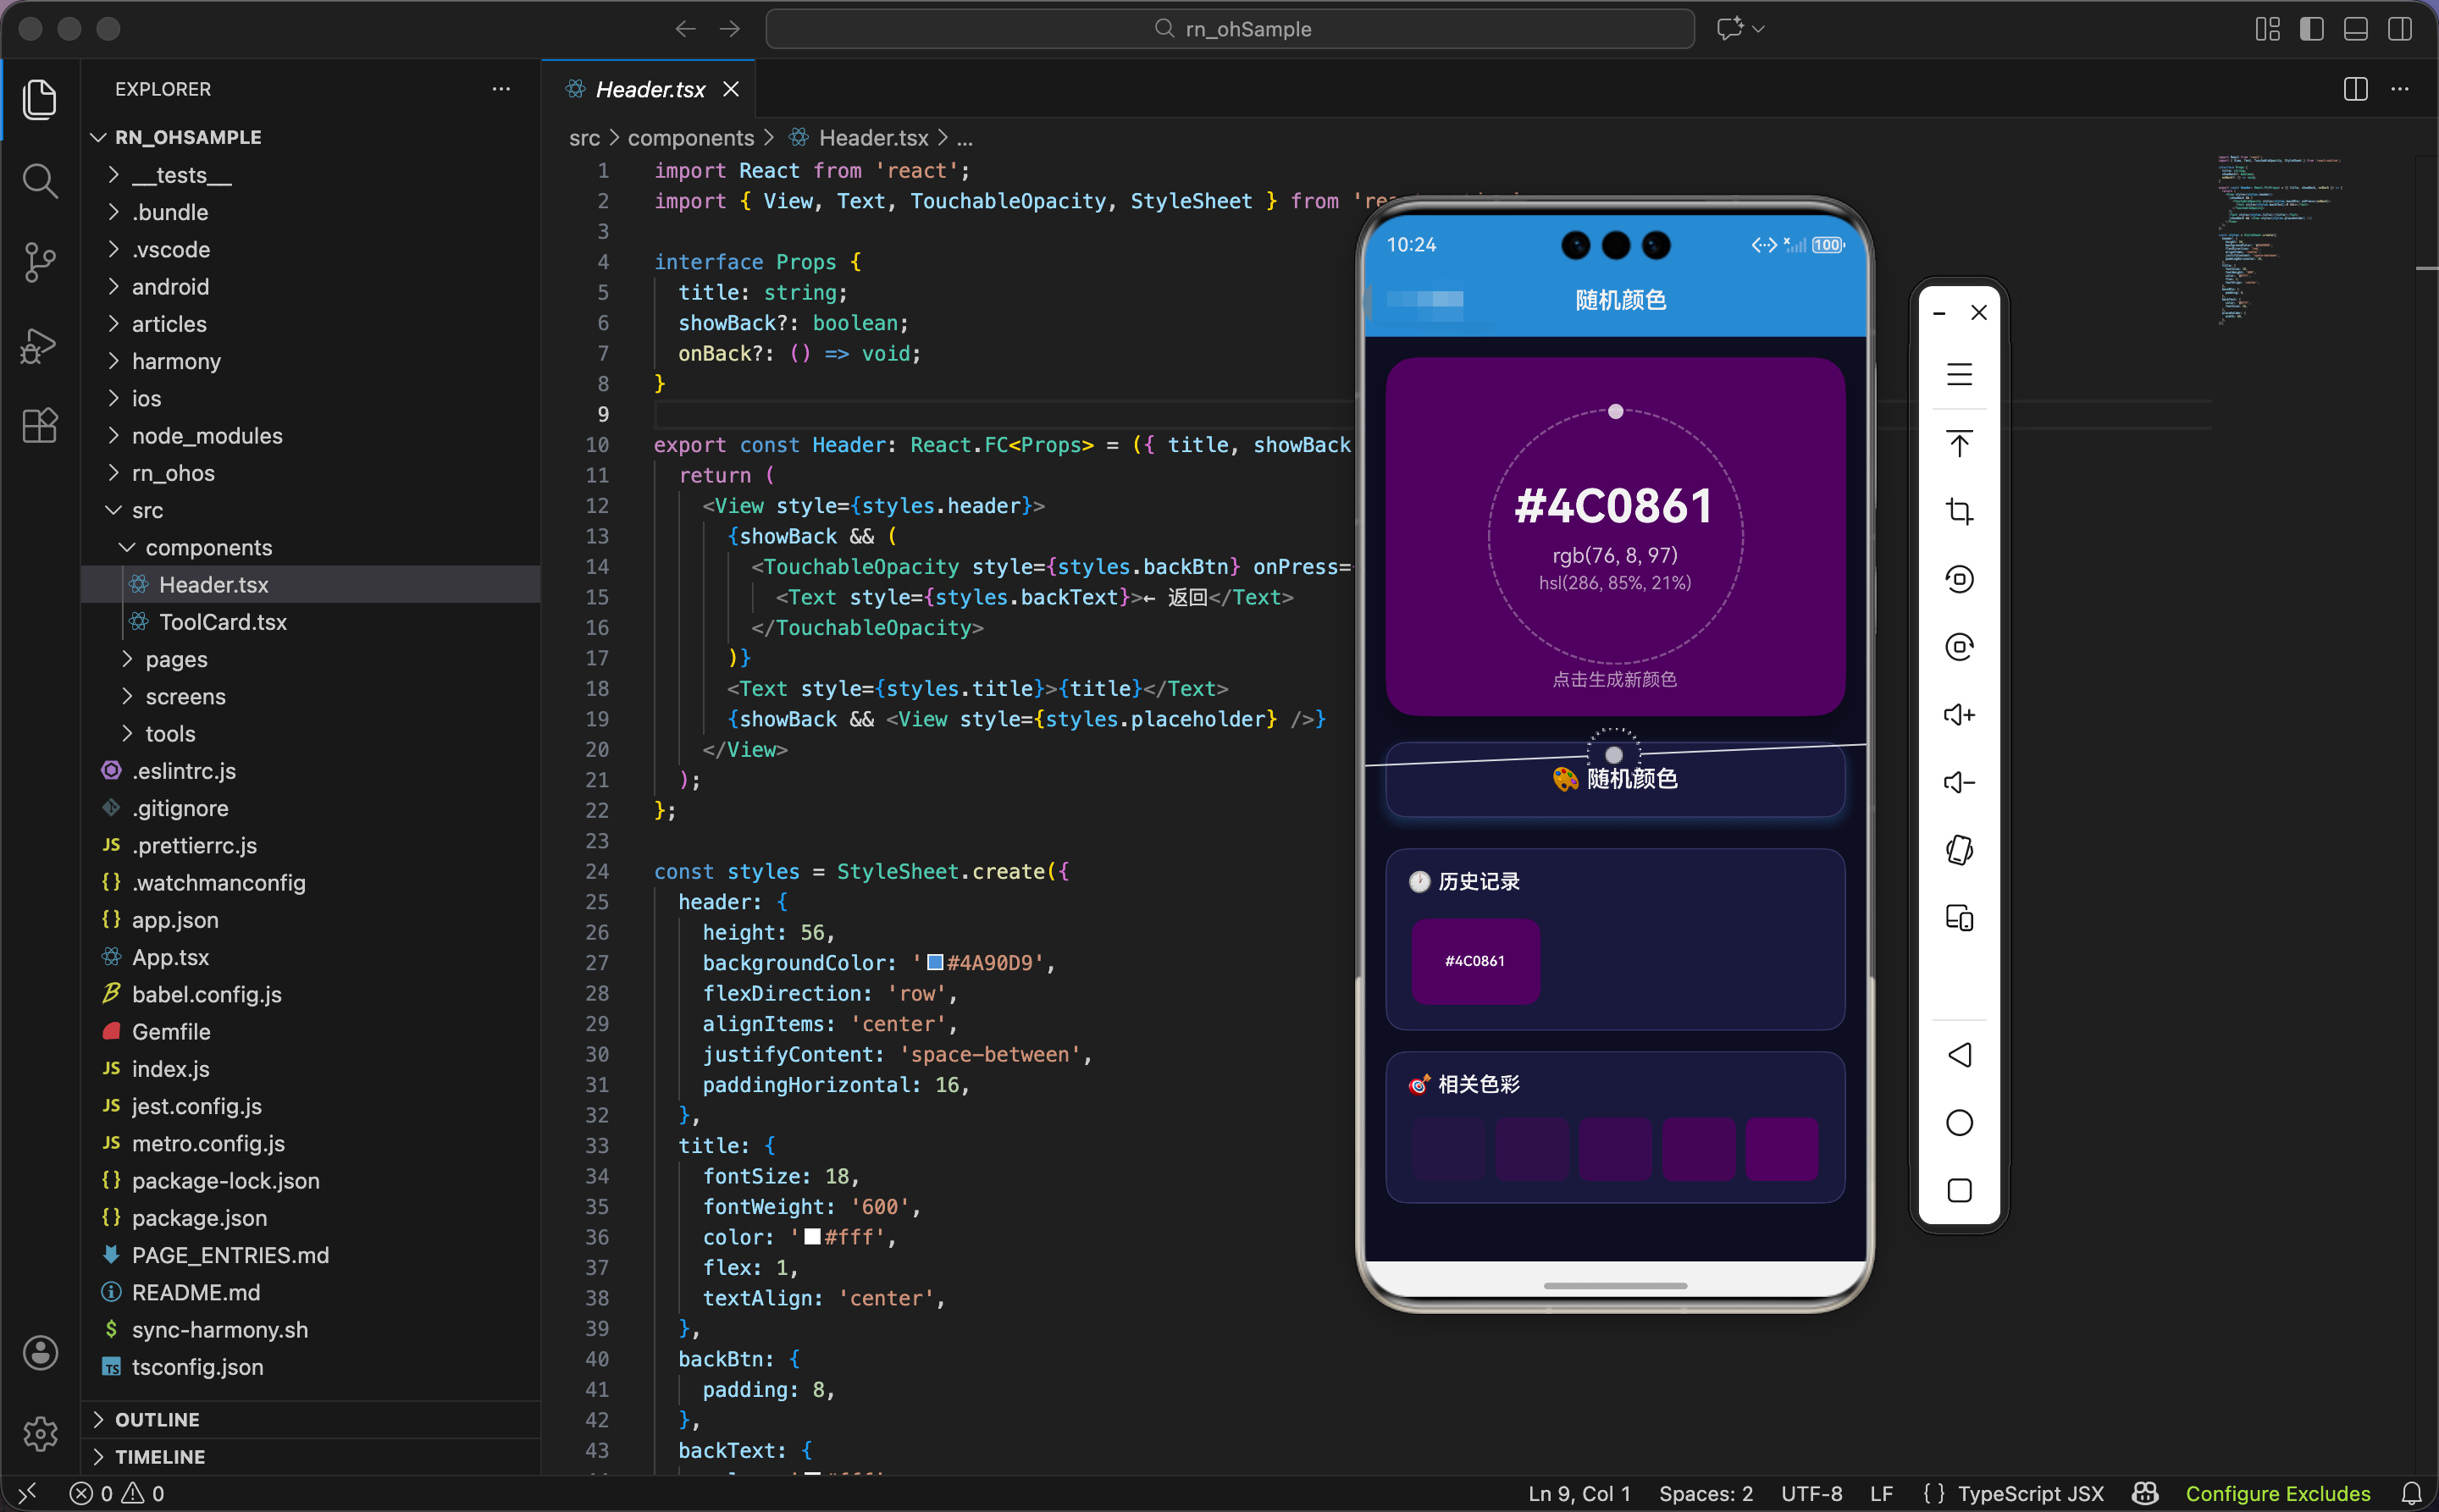Click the 随机颜色 button in emulator
2439x1512 pixels.
pos(1615,779)
